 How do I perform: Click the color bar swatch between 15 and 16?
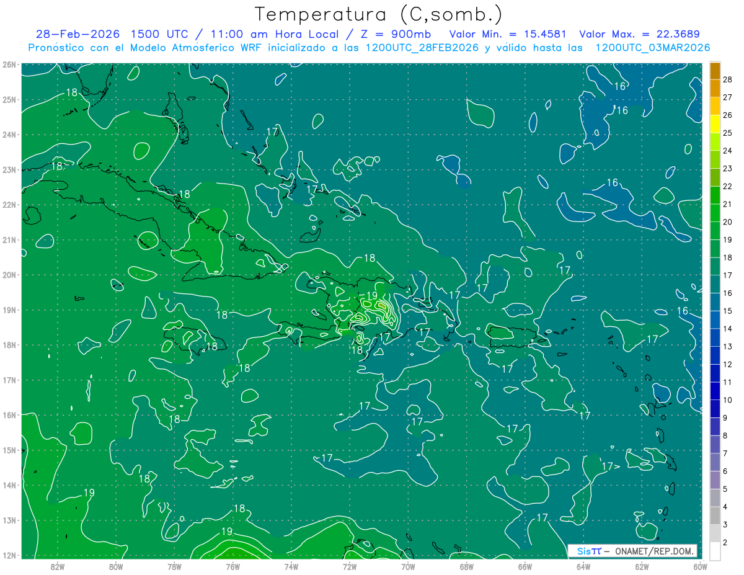click(715, 302)
